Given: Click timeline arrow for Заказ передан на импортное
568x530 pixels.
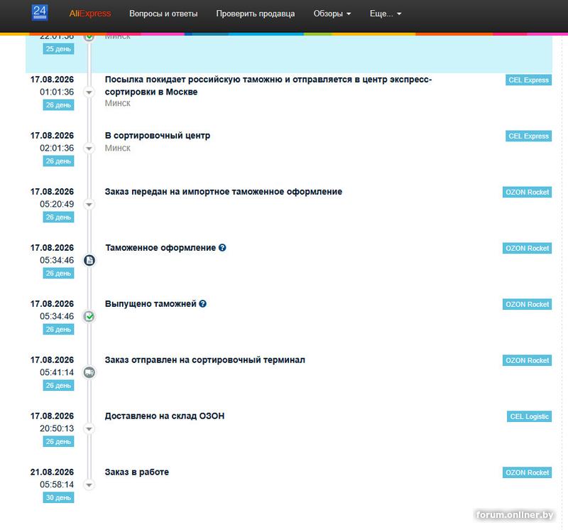Looking at the screenshot, I should click(x=89, y=205).
